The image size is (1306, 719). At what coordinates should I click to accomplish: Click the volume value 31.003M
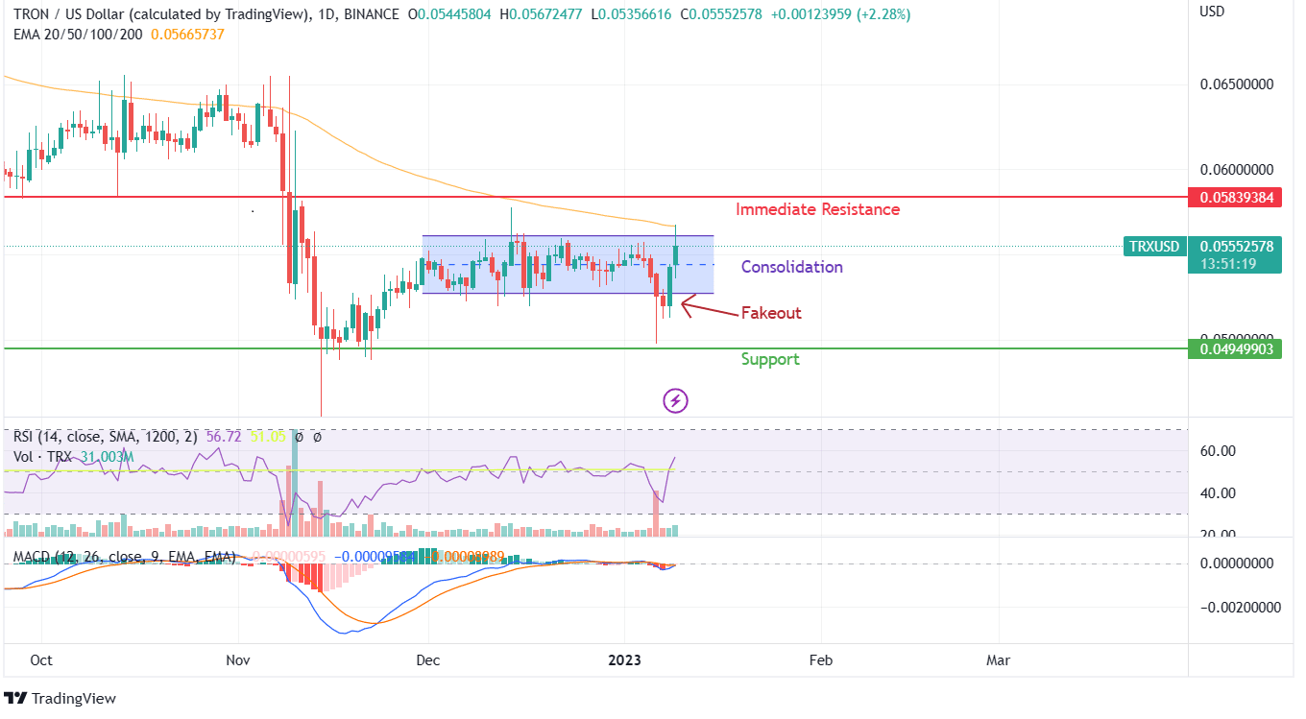107,457
